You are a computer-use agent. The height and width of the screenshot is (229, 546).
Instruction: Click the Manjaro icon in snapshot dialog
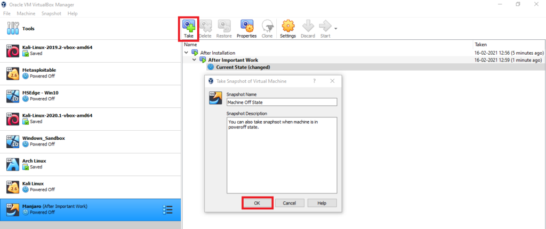215,98
